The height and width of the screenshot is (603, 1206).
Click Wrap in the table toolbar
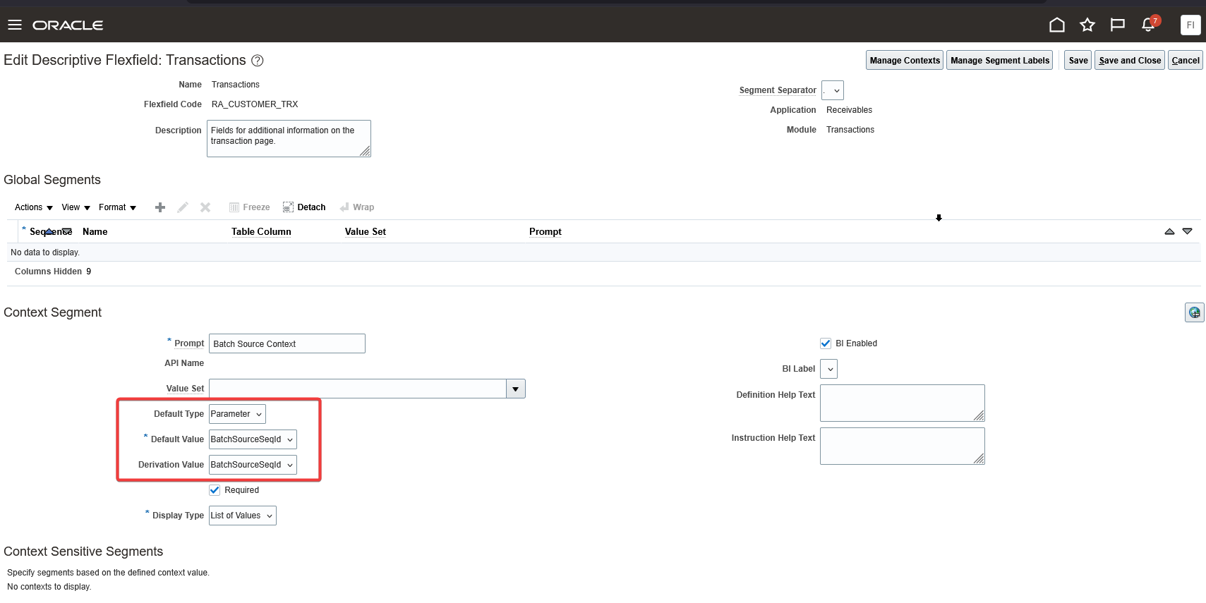click(357, 207)
